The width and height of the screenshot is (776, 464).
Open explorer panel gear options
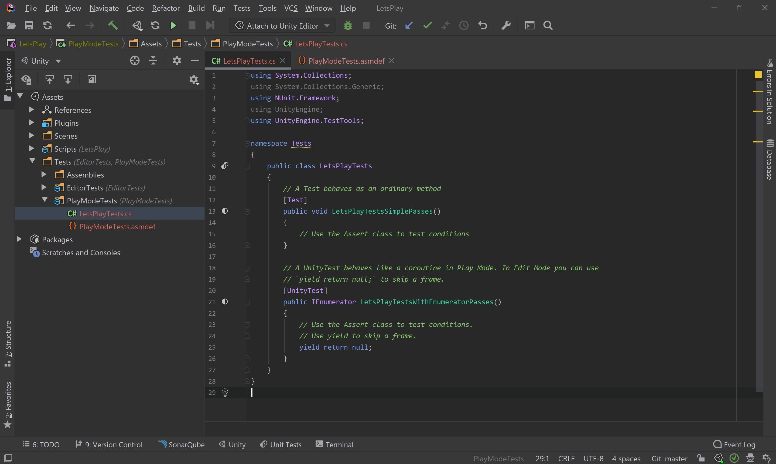(177, 60)
